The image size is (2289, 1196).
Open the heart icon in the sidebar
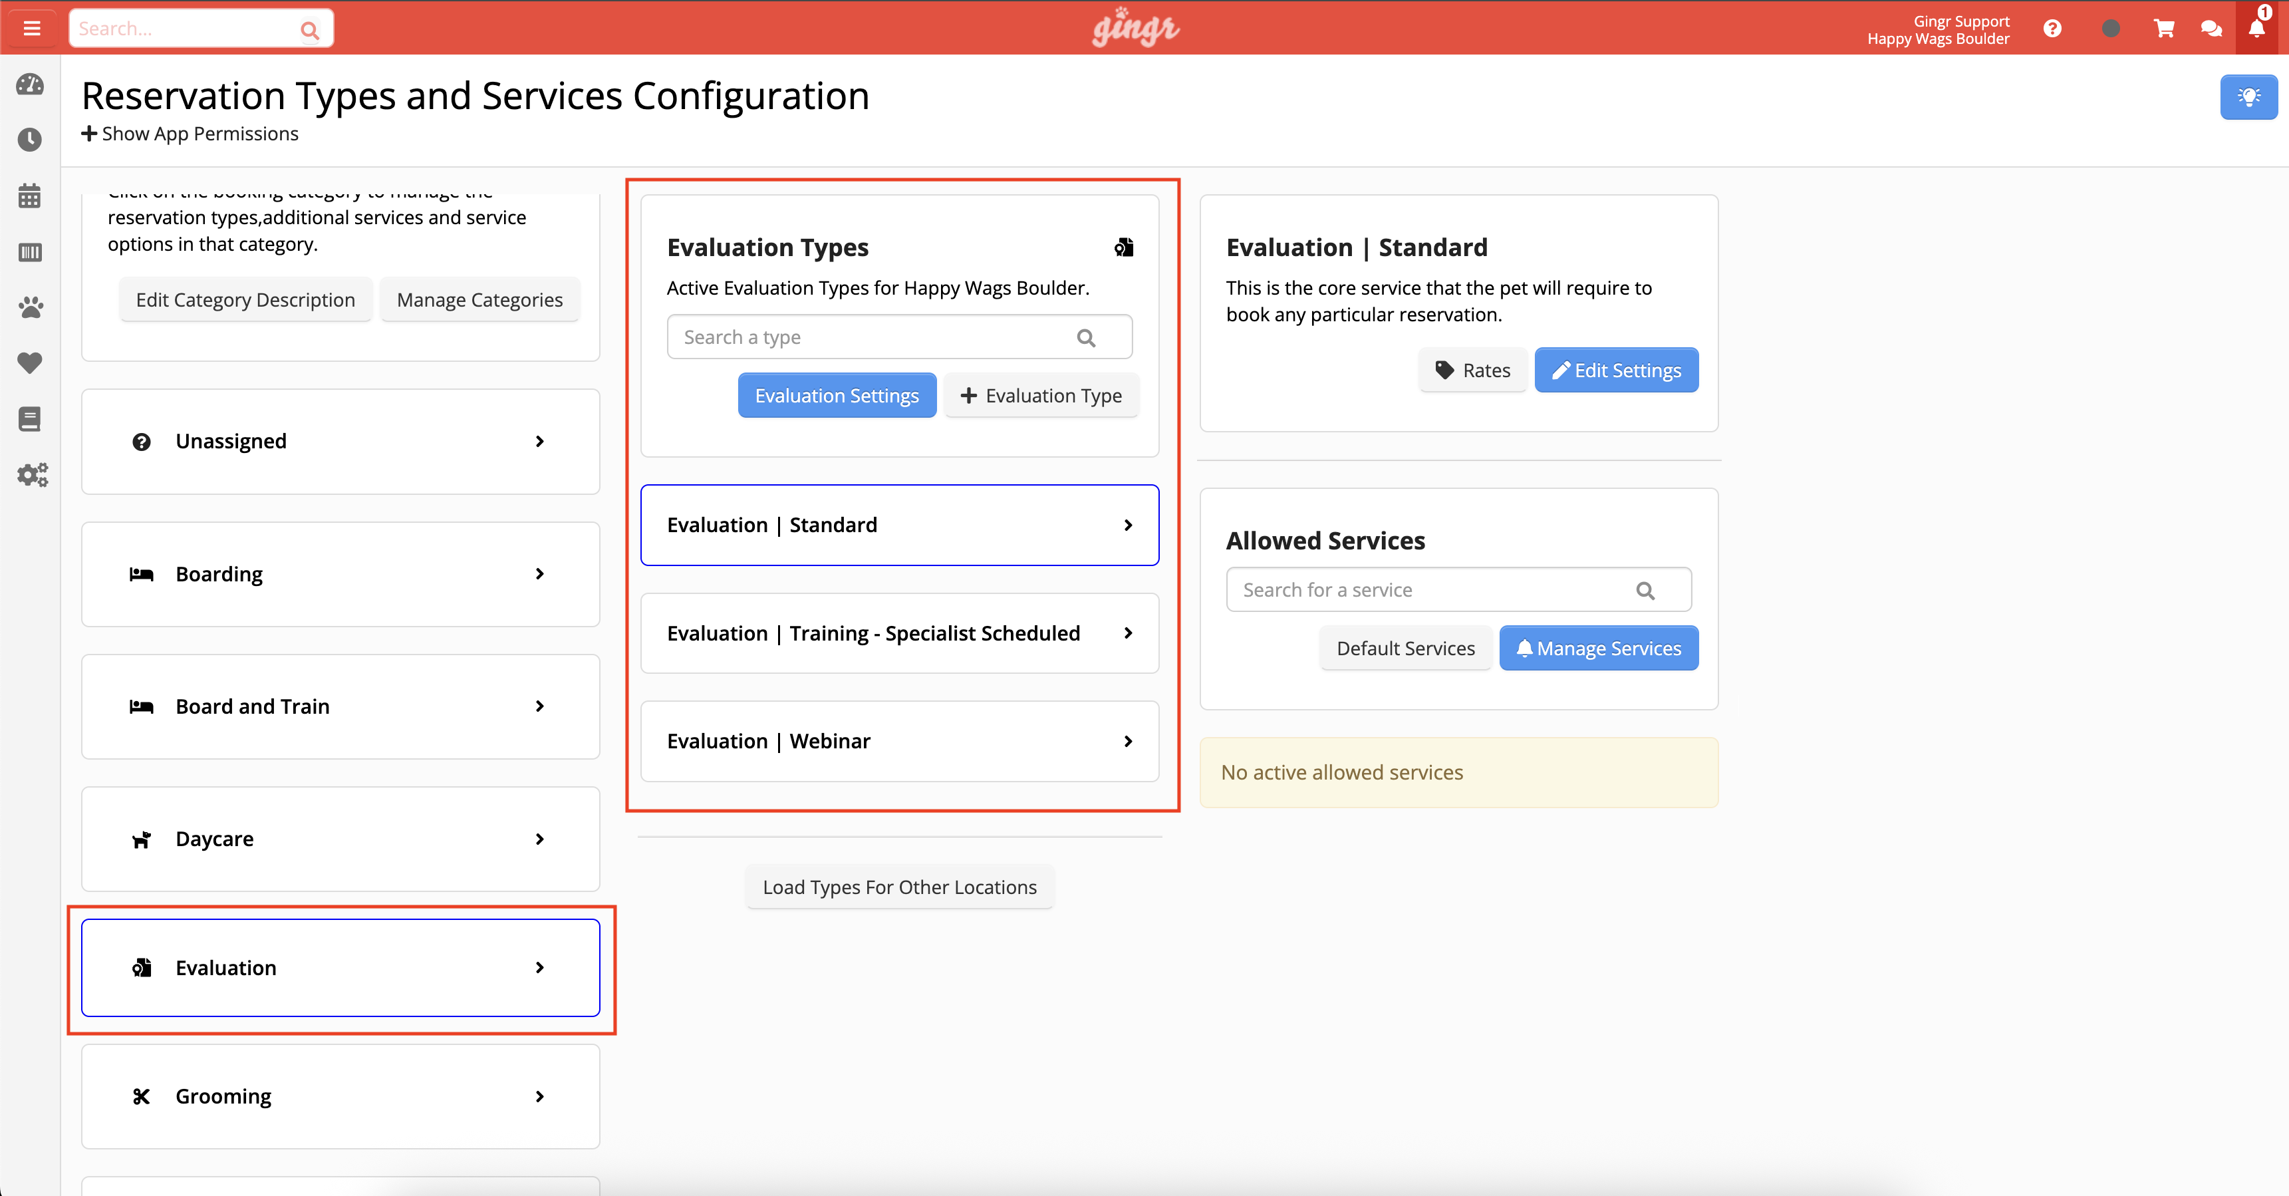[30, 363]
